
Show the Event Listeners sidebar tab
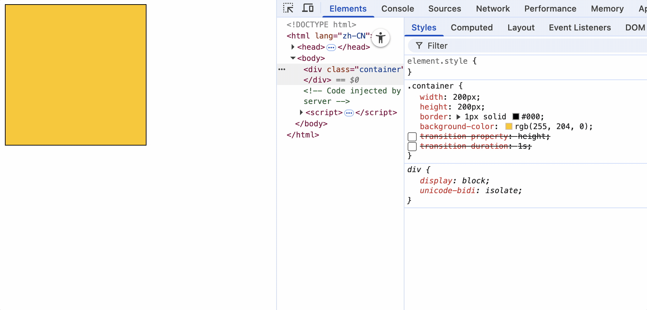click(580, 28)
